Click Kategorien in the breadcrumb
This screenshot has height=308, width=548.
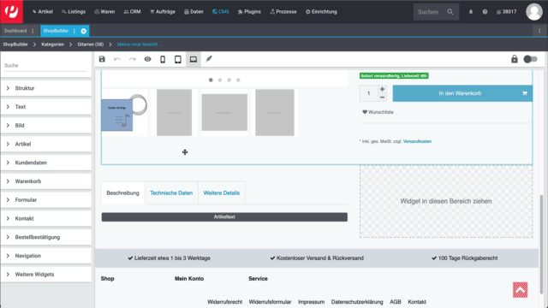point(52,44)
